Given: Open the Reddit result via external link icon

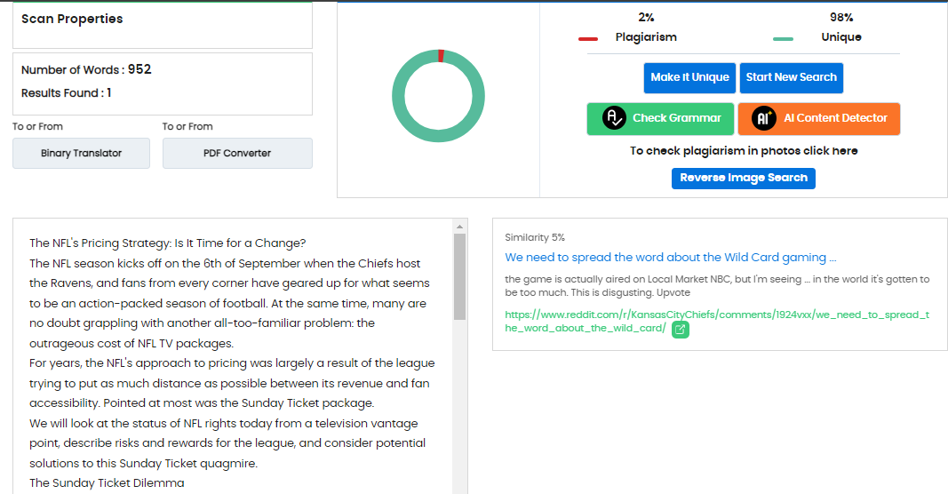Looking at the screenshot, I should (x=681, y=330).
